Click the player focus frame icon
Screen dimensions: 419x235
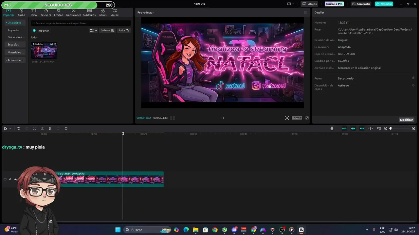(x=287, y=118)
